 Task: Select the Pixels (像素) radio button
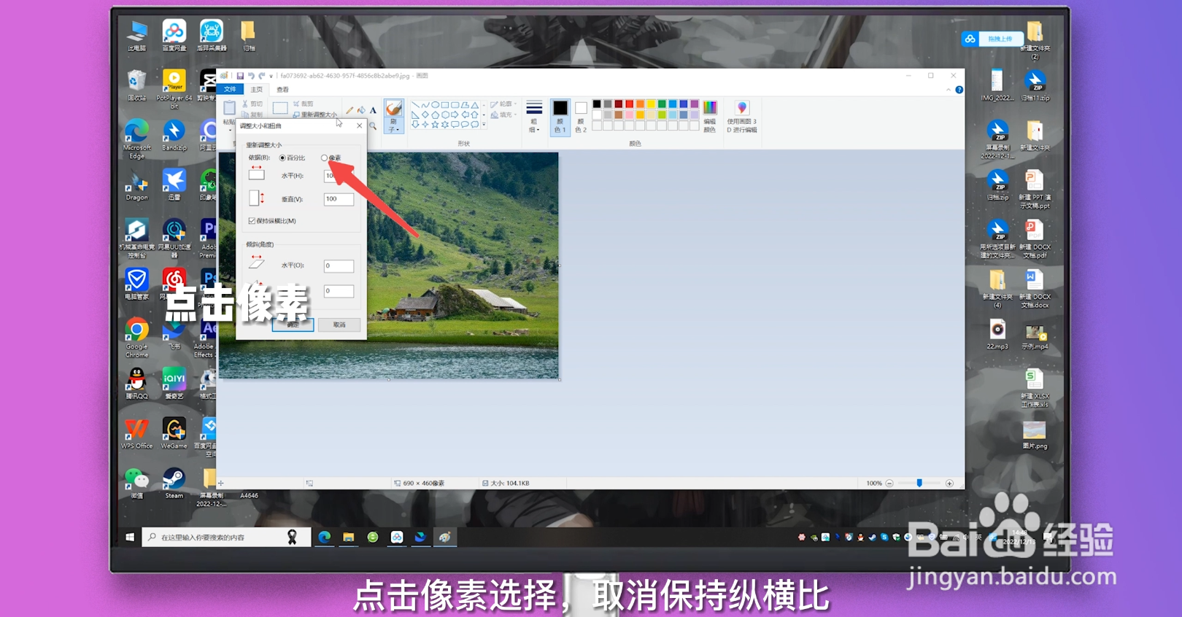pyautogui.click(x=325, y=158)
